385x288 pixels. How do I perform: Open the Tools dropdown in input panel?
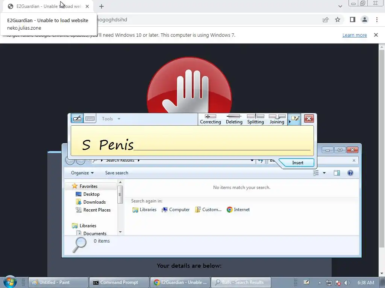click(111, 119)
